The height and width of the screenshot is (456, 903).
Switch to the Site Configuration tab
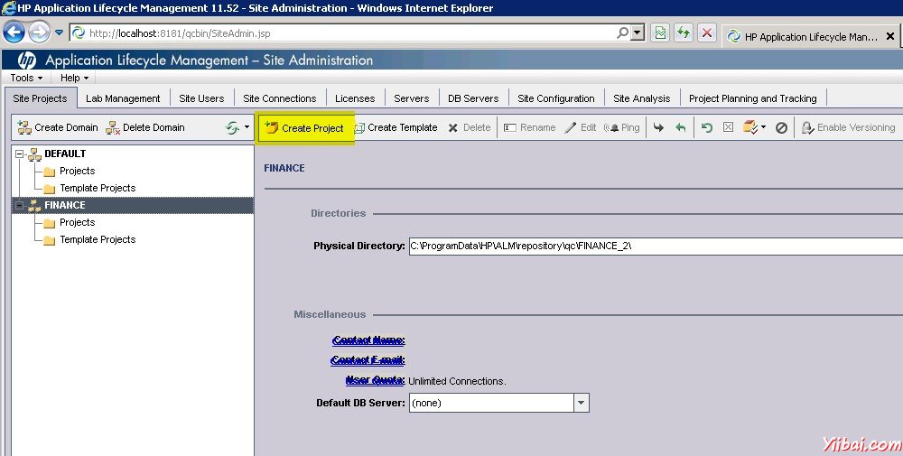(555, 98)
